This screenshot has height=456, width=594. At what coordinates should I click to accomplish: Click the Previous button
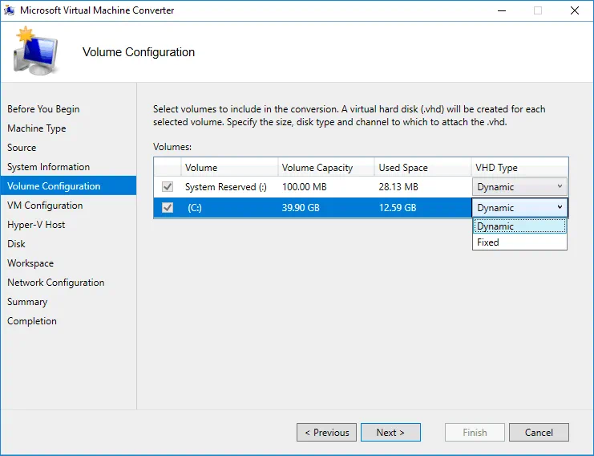pos(326,433)
